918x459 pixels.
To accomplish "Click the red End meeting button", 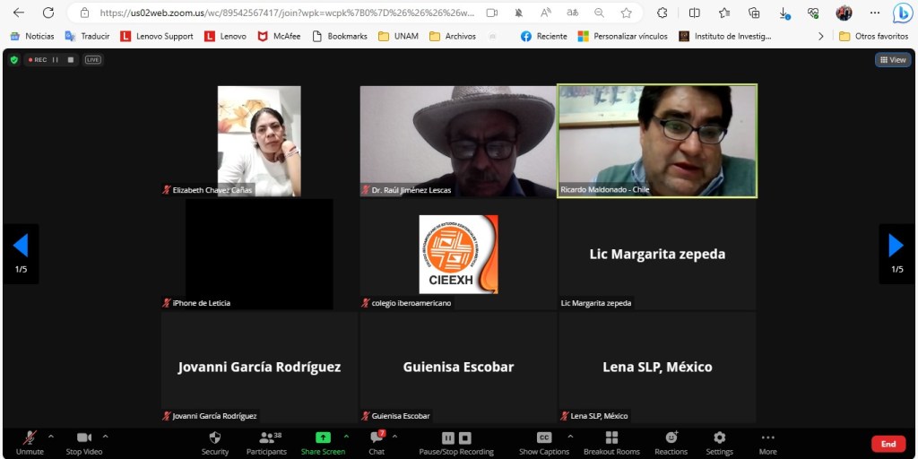I will click(x=888, y=444).
